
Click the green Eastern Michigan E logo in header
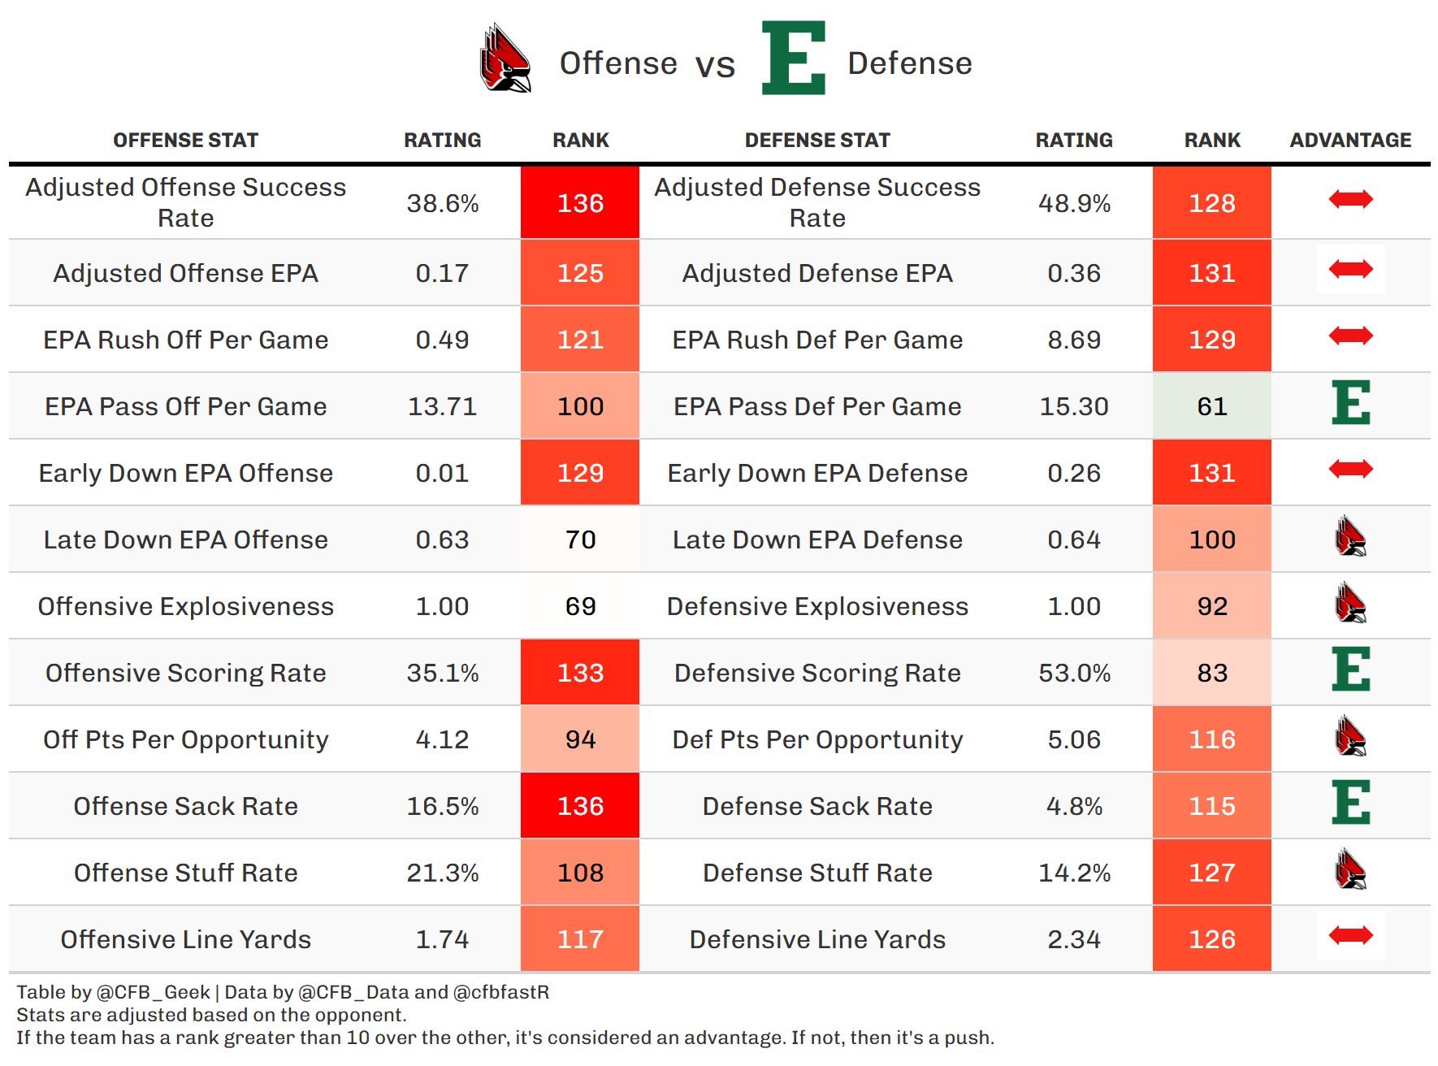793,58
